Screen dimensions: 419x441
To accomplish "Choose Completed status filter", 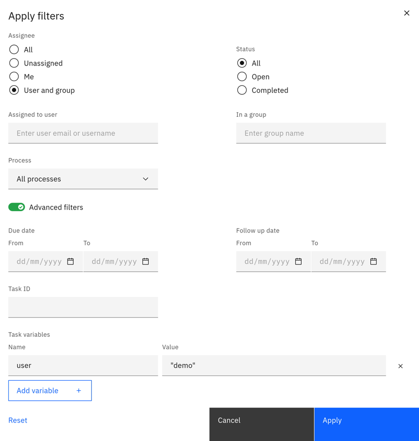I will [241, 90].
